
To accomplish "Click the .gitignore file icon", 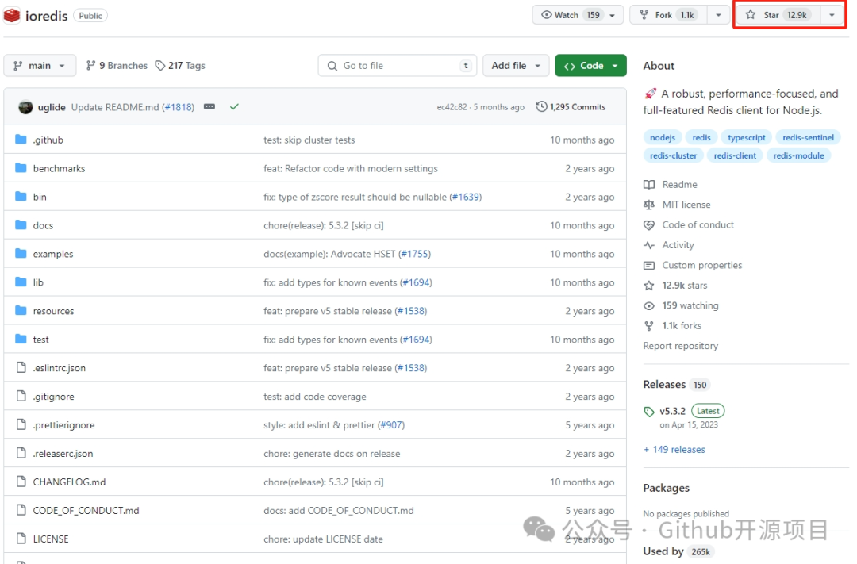I will click(21, 396).
